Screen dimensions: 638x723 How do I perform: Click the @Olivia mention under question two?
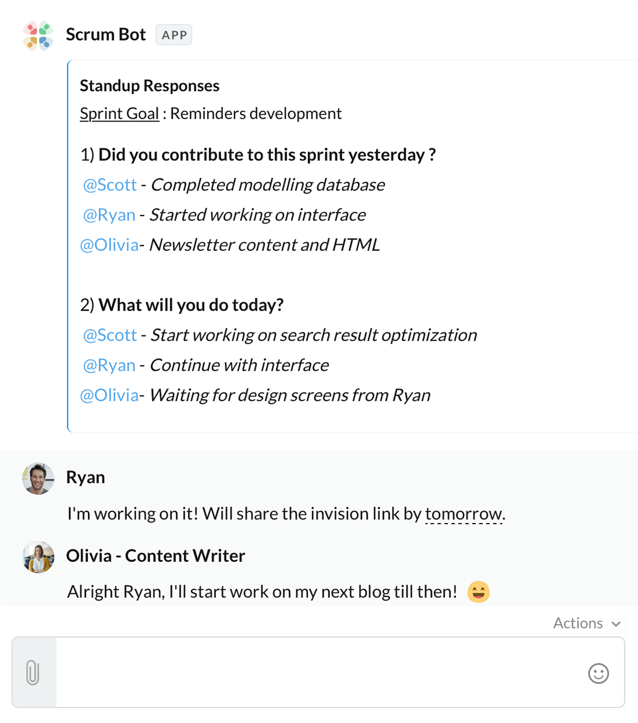pos(109,396)
